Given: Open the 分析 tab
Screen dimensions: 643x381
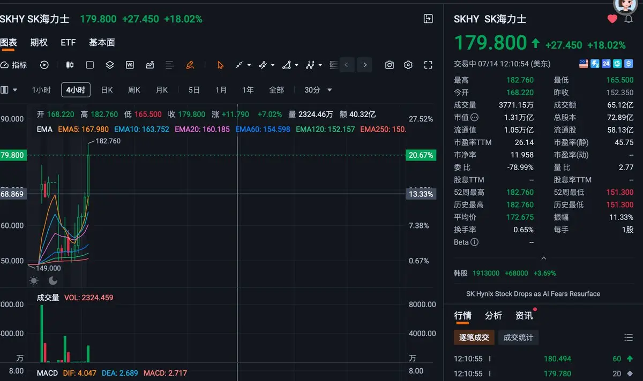Looking at the screenshot, I should (x=494, y=316).
